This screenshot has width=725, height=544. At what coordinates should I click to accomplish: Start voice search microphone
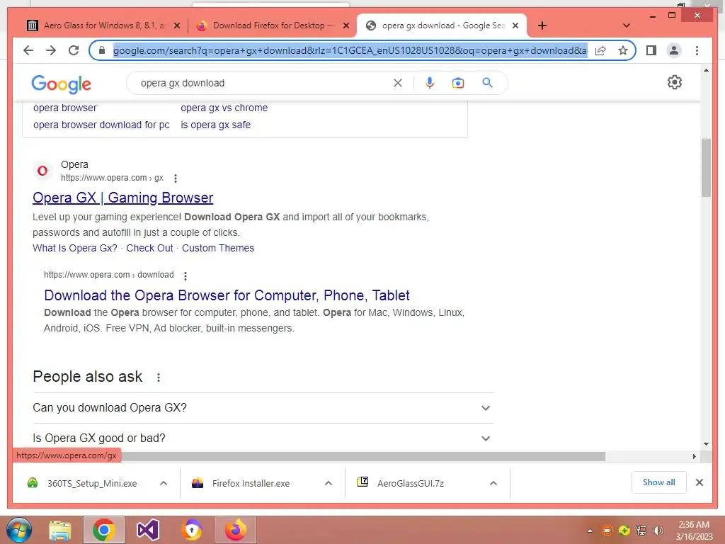click(430, 83)
